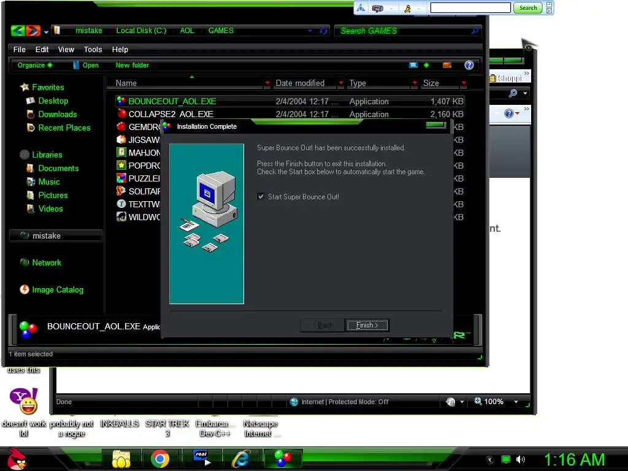The image size is (628, 471).
Task: Open the view options green diamond dropdown
Action: click(426, 65)
